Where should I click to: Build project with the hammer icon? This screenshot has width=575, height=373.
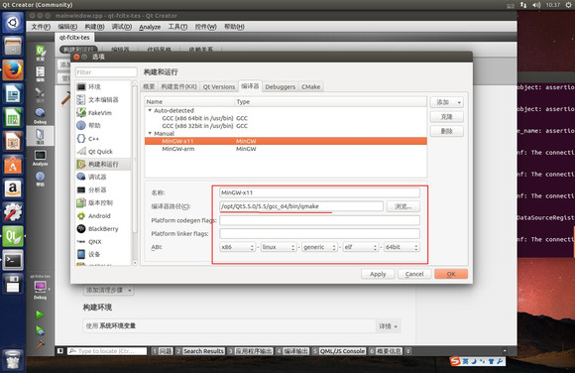coord(40,345)
